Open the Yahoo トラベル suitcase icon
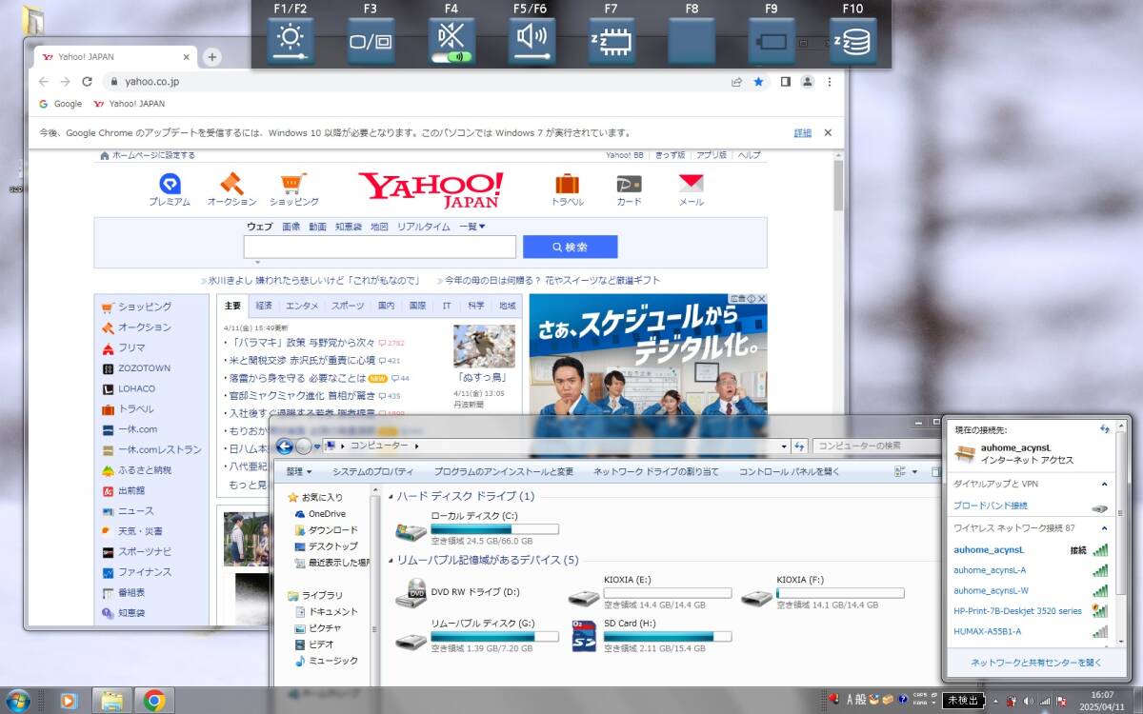Viewport: 1143px width, 714px height. [x=567, y=189]
